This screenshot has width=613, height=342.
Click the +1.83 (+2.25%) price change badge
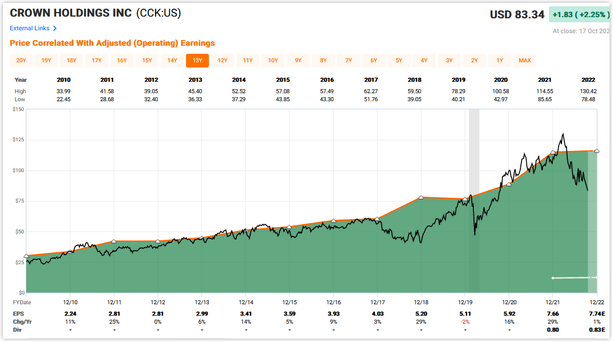point(580,14)
